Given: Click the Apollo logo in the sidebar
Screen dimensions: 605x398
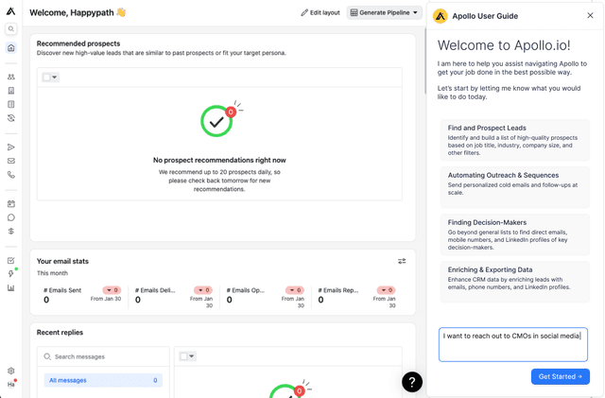Looking at the screenshot, I should 10,11.
